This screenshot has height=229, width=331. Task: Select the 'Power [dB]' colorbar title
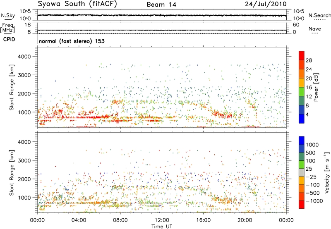click(316, 87)
